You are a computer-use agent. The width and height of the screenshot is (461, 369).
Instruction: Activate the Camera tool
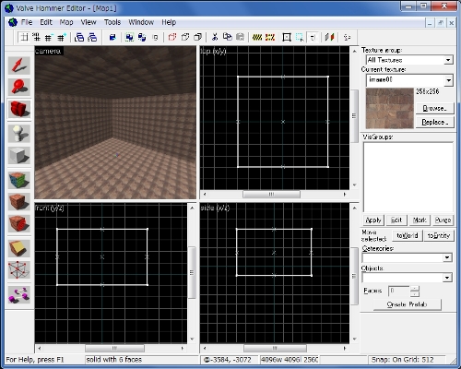click(19, 109)
